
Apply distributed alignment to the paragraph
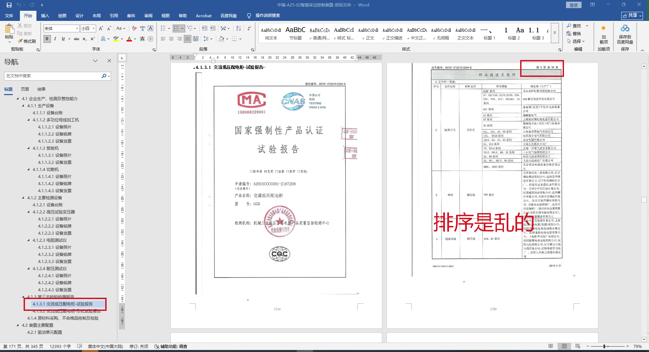[196, 39]
